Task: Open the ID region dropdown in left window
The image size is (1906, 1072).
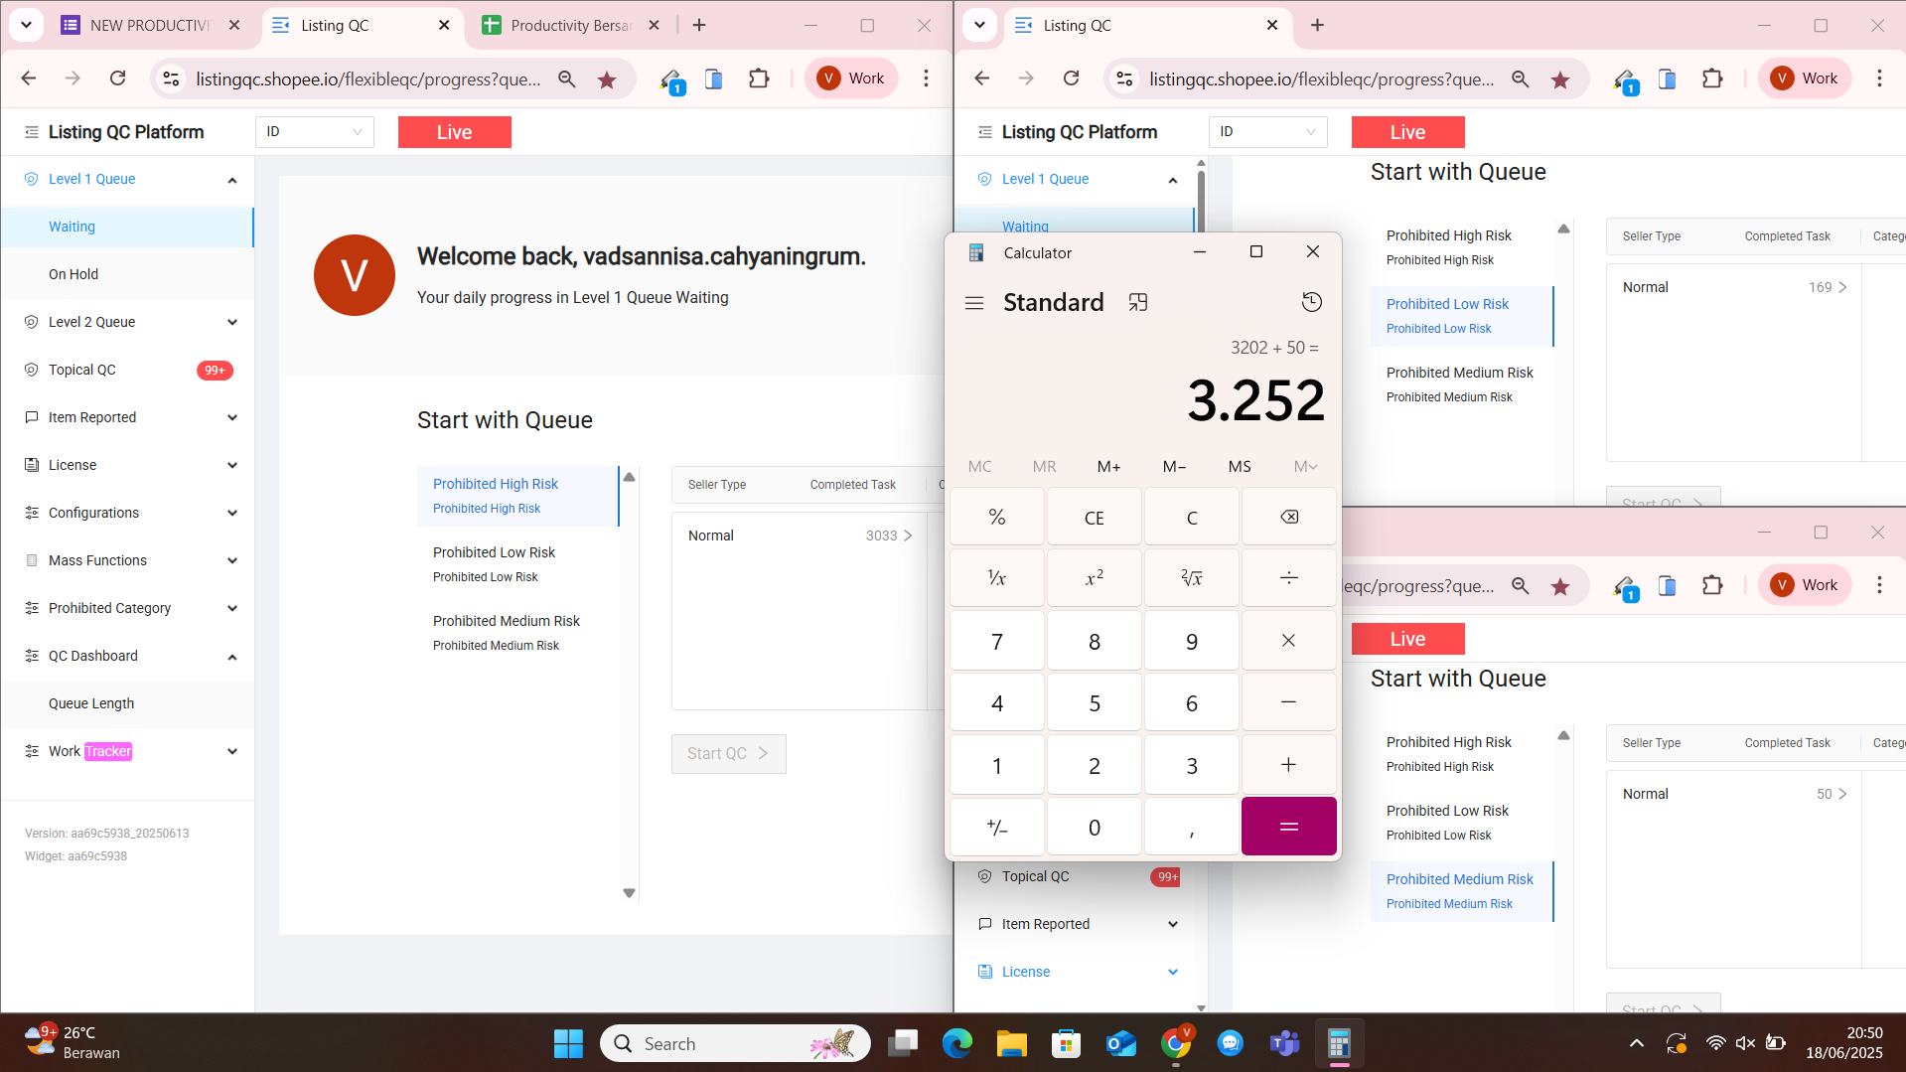Action: [x=315, y=132]
